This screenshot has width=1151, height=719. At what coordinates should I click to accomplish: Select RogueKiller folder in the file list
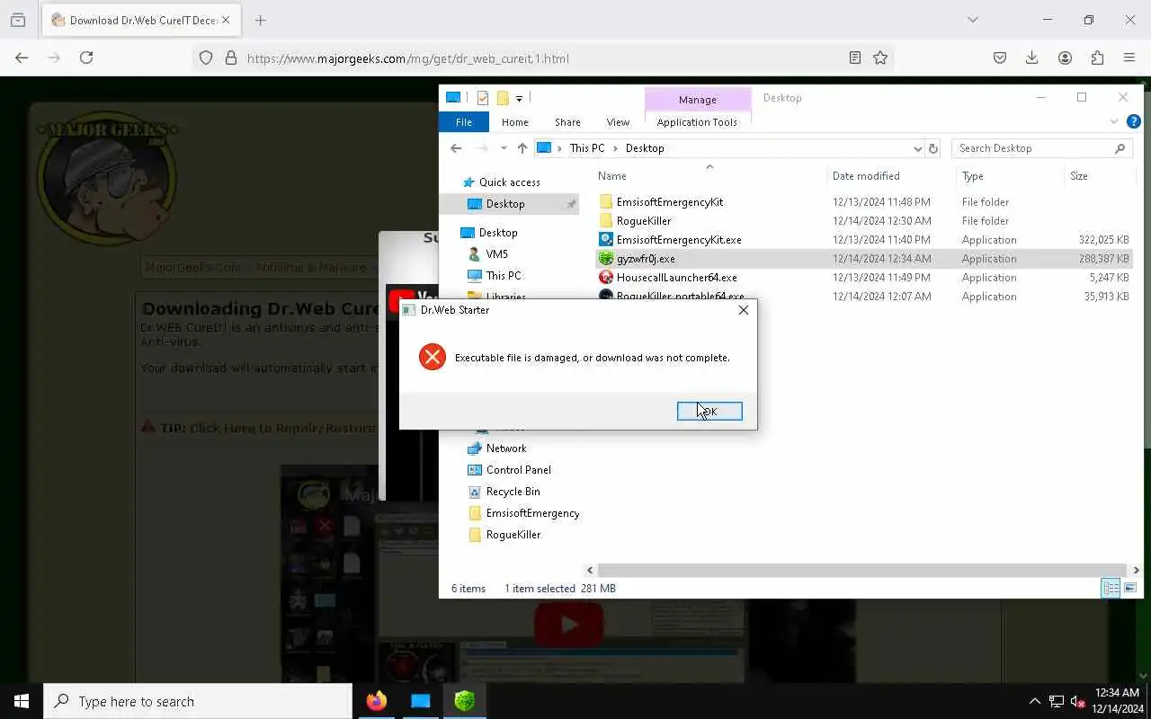pyautogui.click(x=643, y=221)
